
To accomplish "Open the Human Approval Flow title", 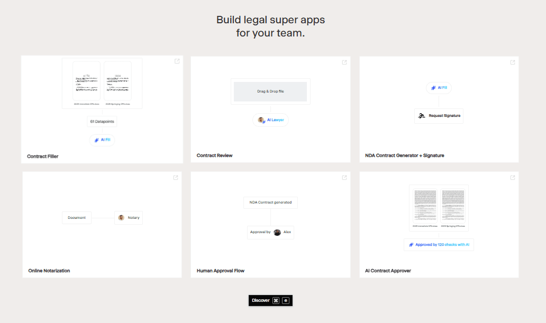I will [221, 271].
